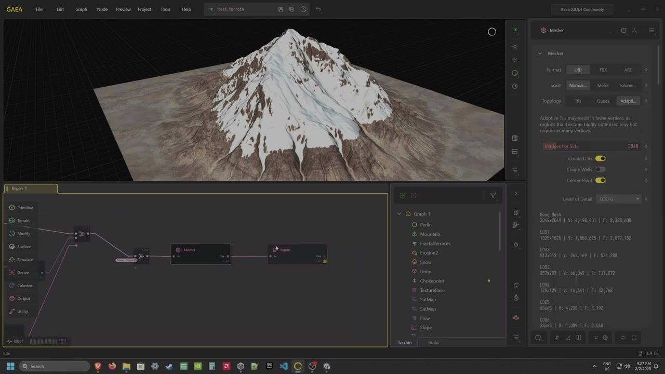Image resolution: width=665 pixels, height=374 pixels.
Task: Open the Node menu
Action: tap(102, 9)
